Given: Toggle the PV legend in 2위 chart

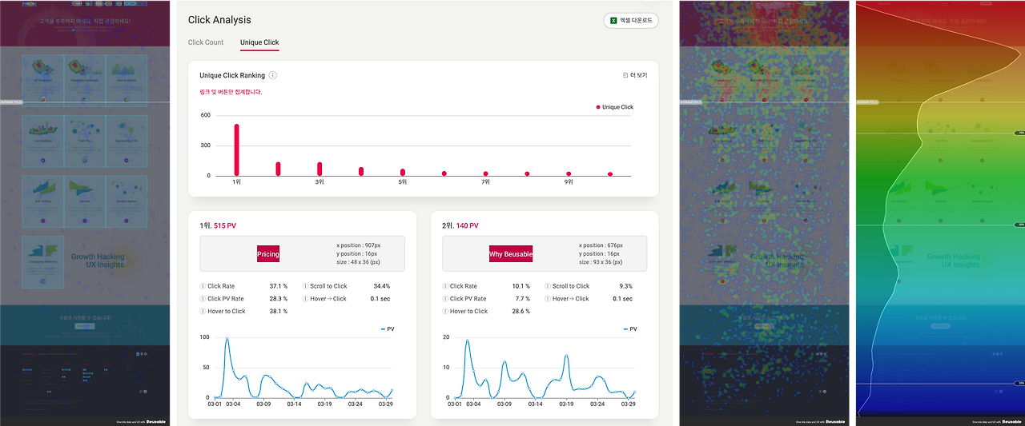Looking at the screenshot, I should tap(631, 328).
